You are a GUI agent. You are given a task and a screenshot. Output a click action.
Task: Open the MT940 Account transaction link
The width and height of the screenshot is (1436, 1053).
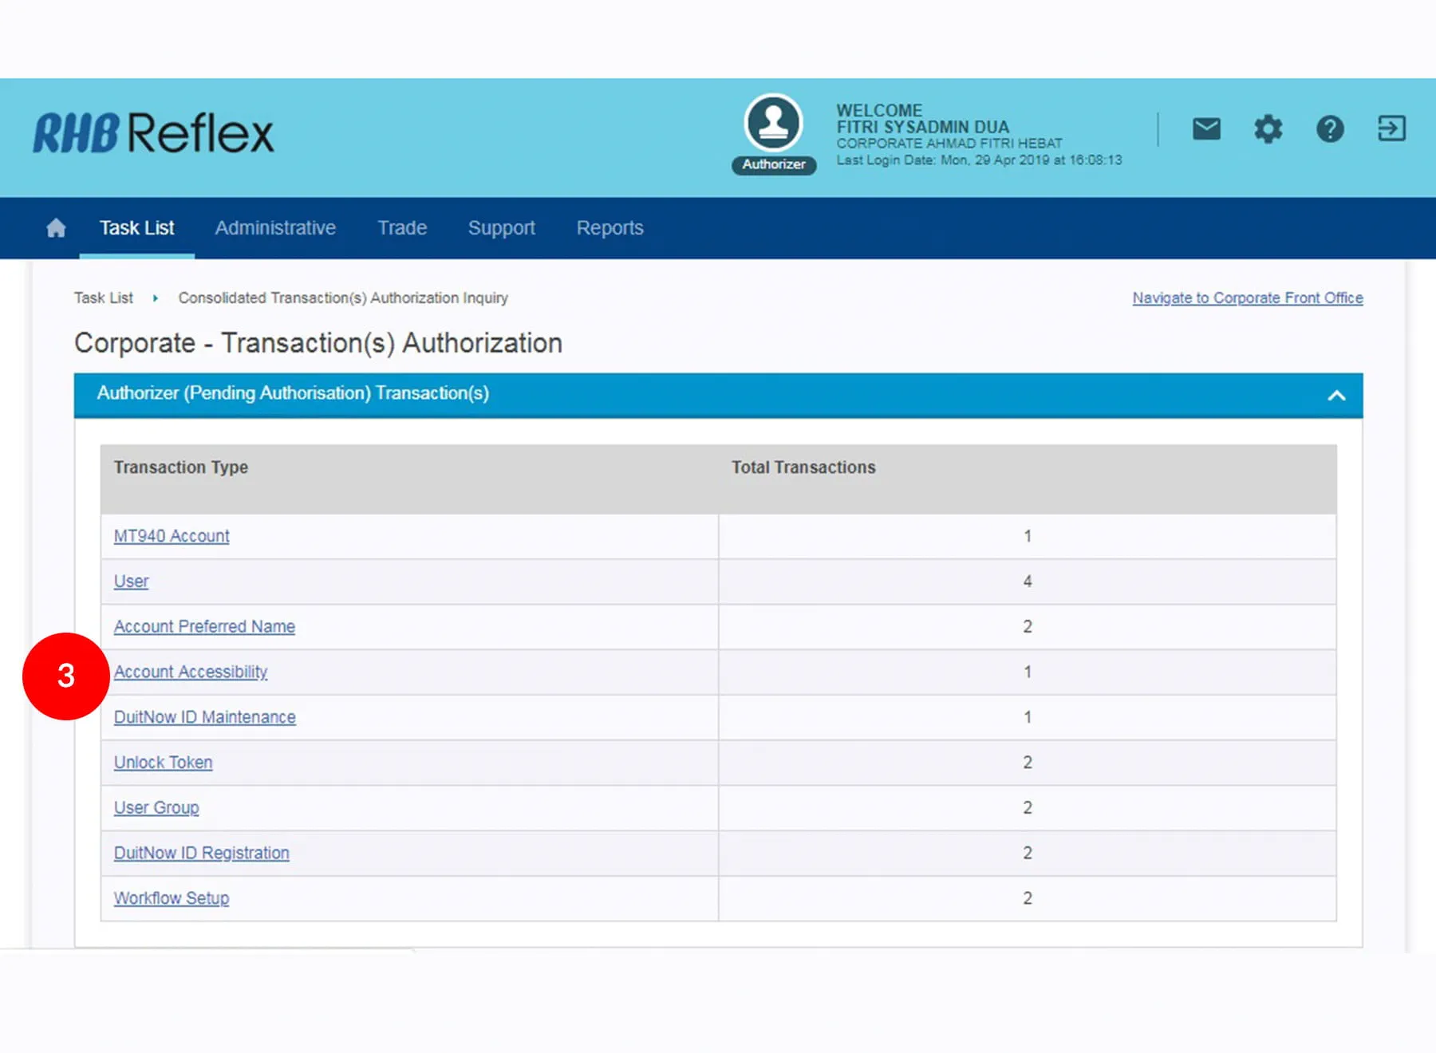click(172, 536)
